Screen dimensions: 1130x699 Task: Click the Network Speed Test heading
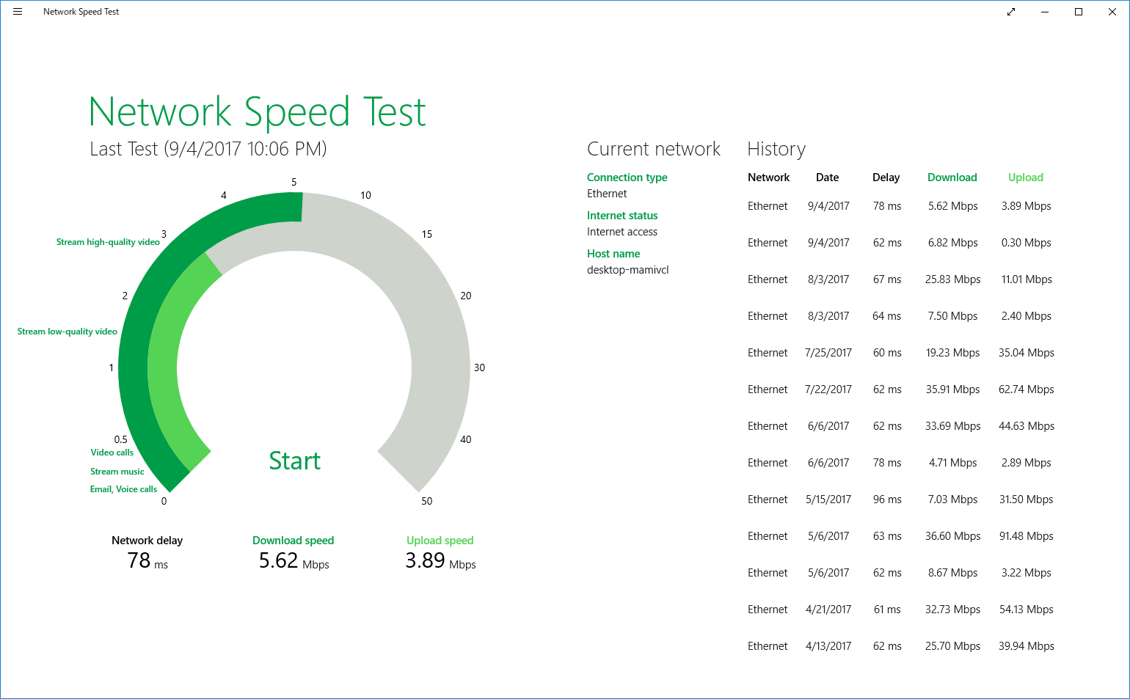click(257, 112)
